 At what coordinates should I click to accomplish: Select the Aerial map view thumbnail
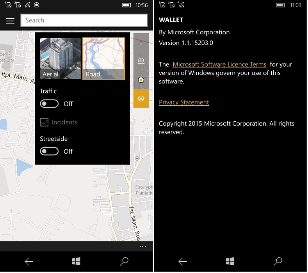(60, 58)
